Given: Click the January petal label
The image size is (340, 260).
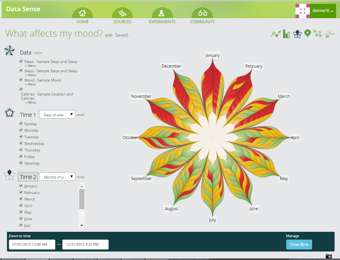Looking at the screenshot, I should [212, 55].
